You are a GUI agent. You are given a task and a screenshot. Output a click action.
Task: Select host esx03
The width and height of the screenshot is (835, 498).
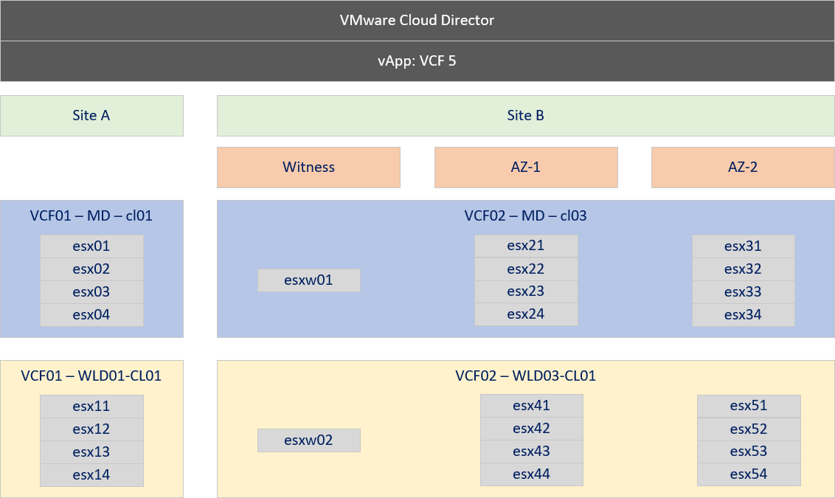click(91, 292)
